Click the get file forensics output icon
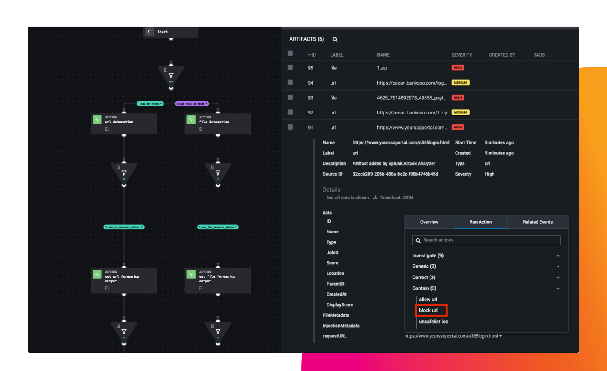Screen dimensions: 607x371 click(x=191, y=274)
